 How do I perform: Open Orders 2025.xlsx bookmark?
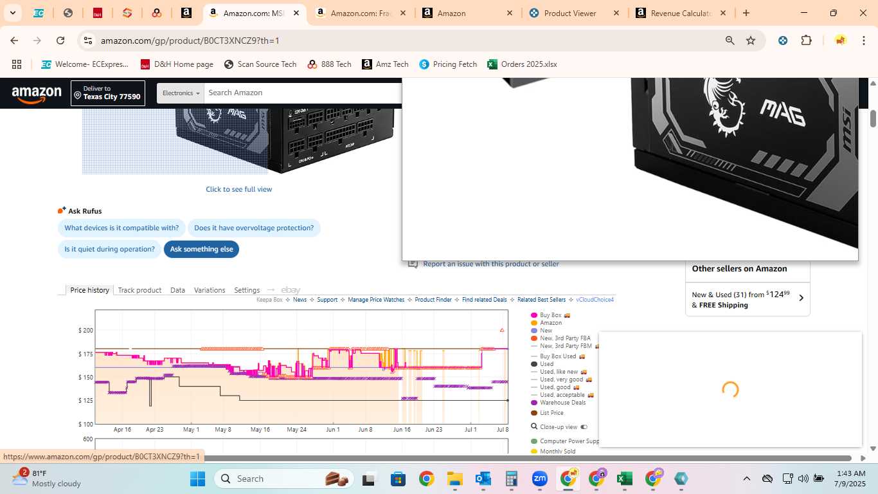522,64
